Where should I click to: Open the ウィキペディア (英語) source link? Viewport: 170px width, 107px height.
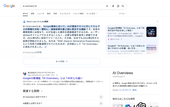click(128, 90)
